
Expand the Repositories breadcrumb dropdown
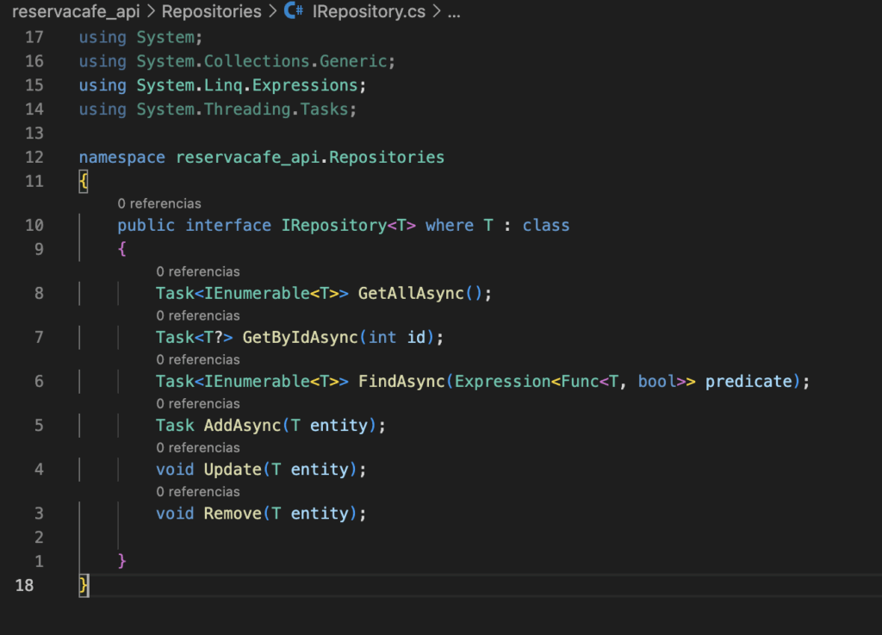pyautogui.click(x=211, y=12)
